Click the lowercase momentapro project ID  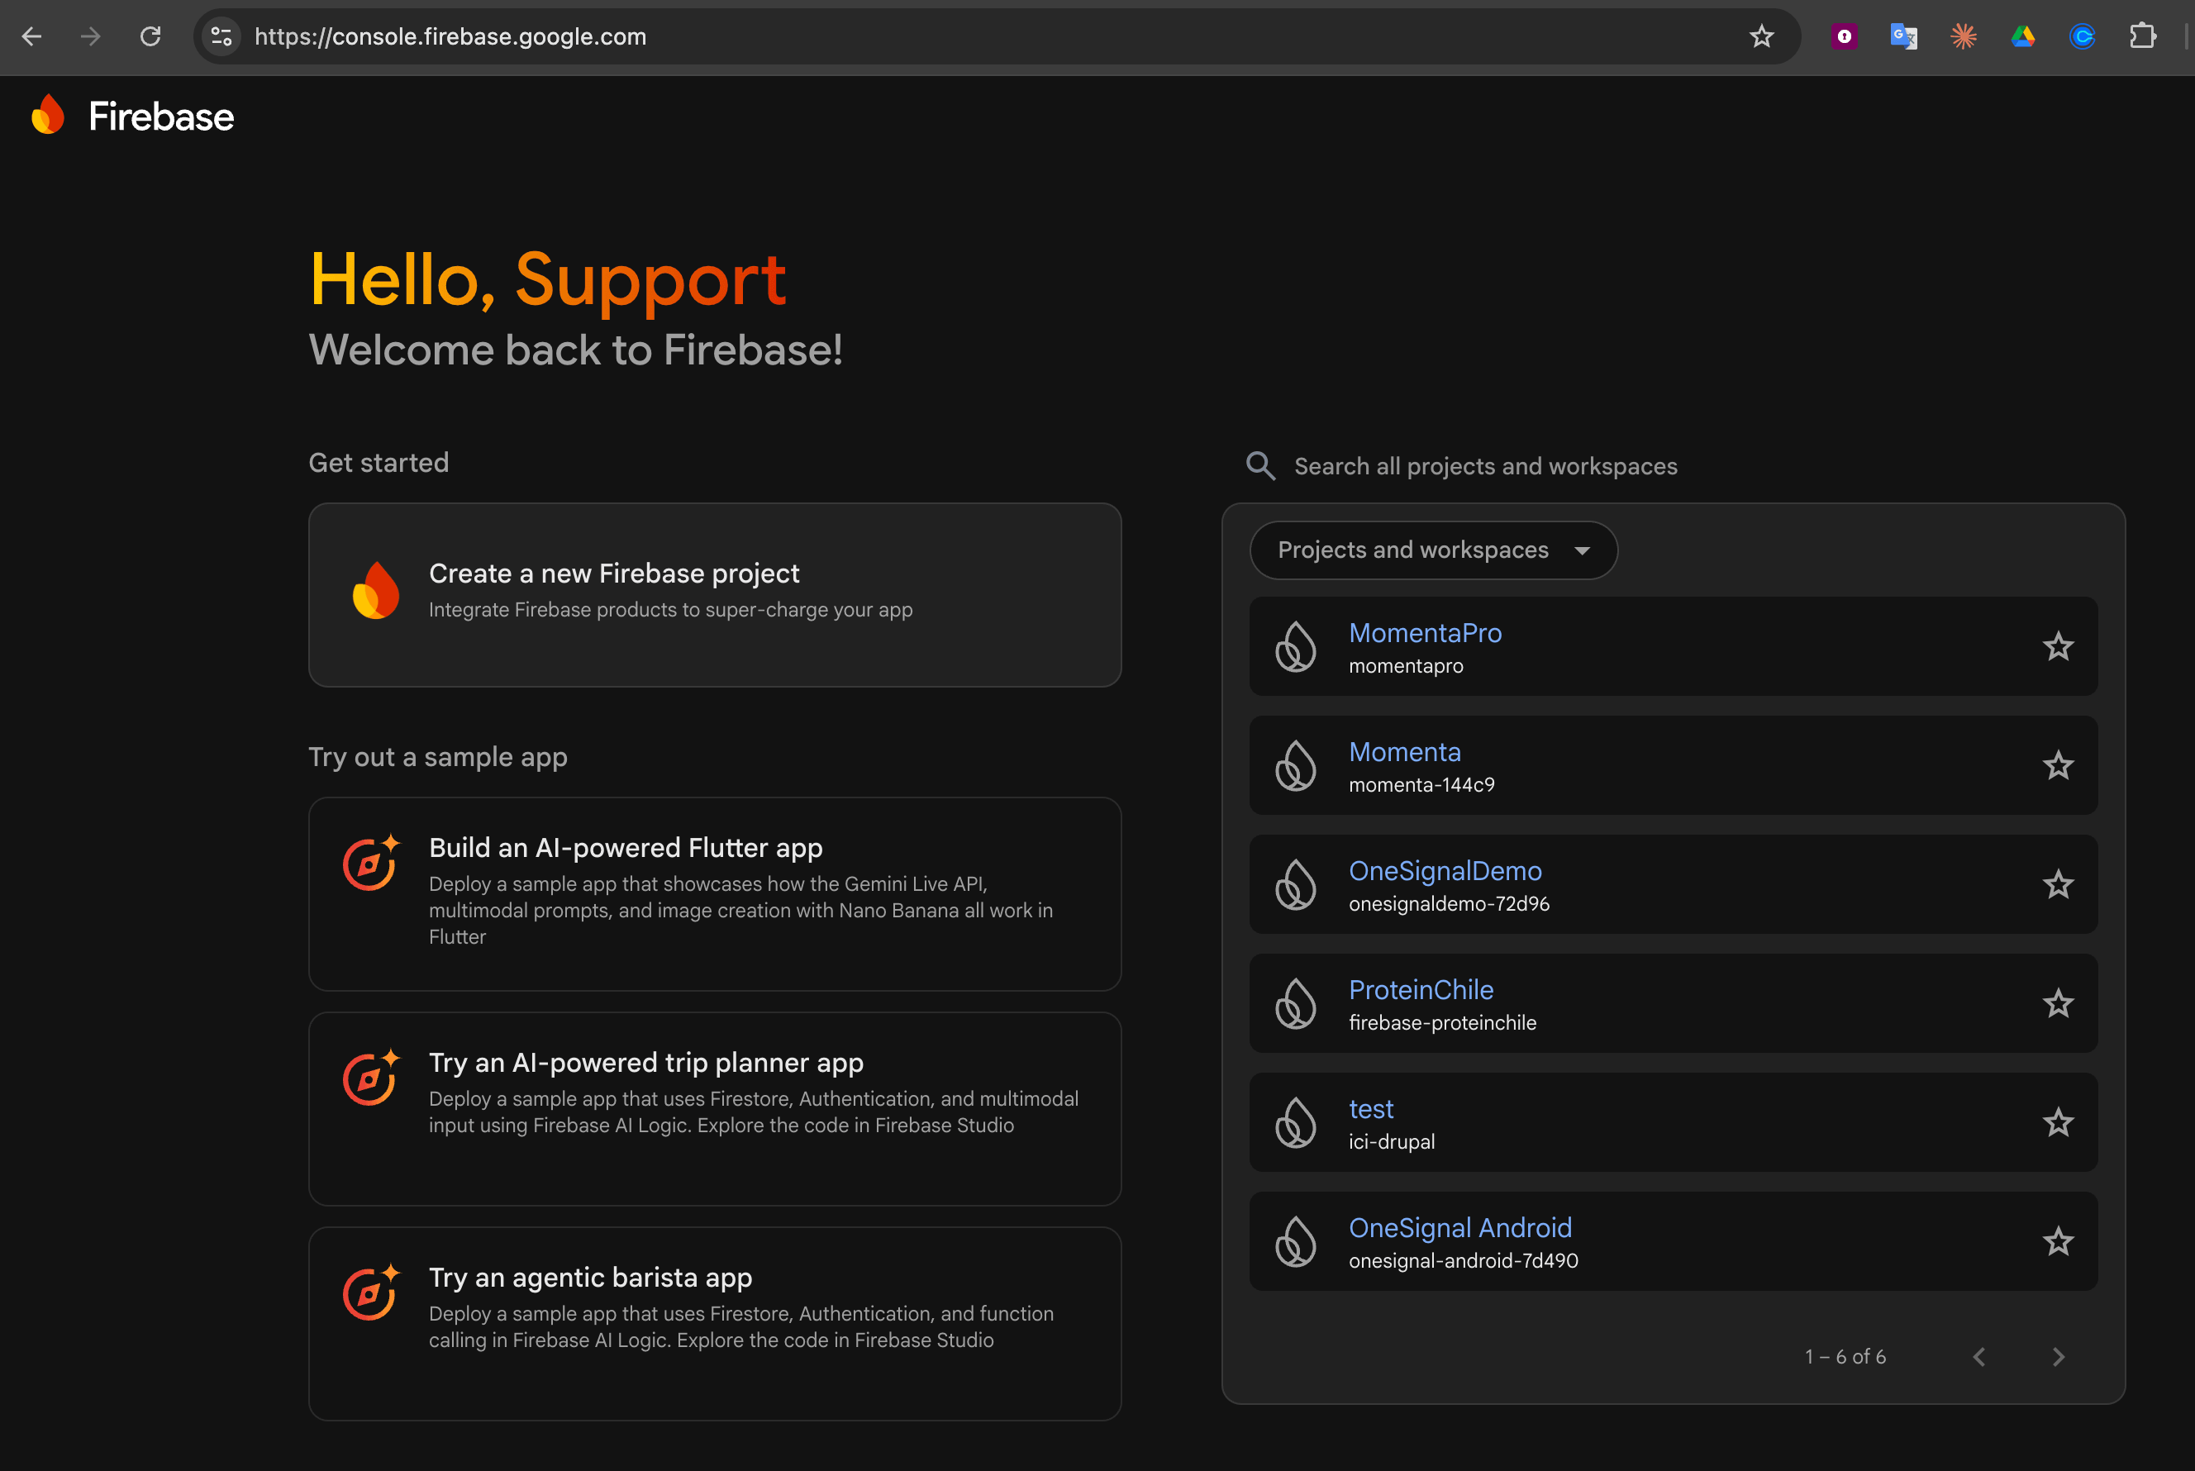tap(1405, 666)
